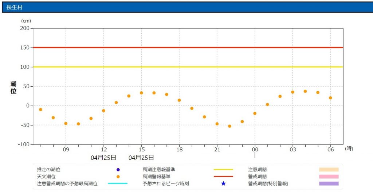Click the first tide point at 07 o'clock
Image resolution: width=373 pixels, height=194 pixels.
(41, 110)
